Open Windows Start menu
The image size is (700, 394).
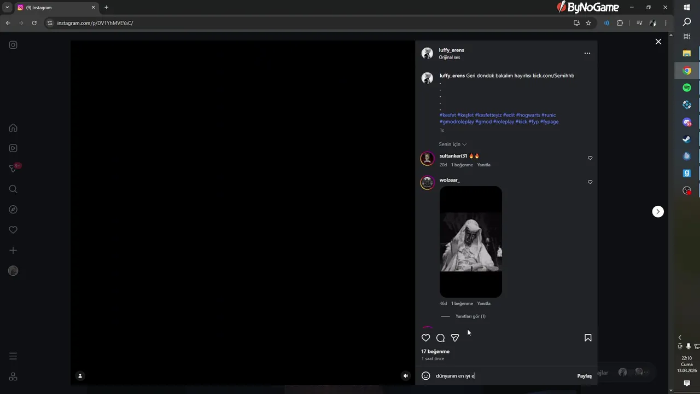click(x=687, y=8)
